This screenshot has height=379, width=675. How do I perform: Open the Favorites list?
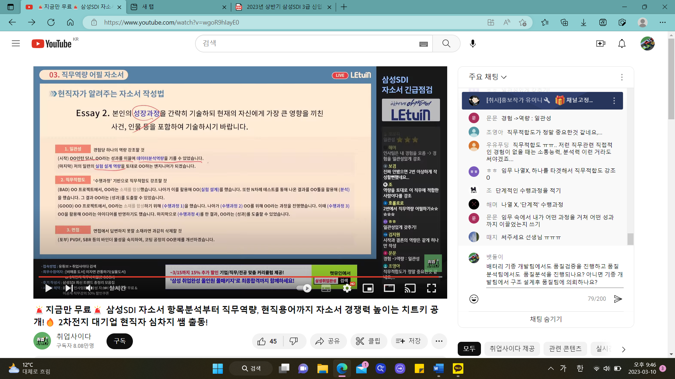(545, 22)
